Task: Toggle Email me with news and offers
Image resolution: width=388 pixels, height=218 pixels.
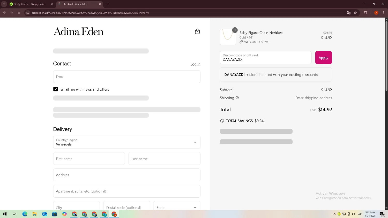Action: (56, 89)
